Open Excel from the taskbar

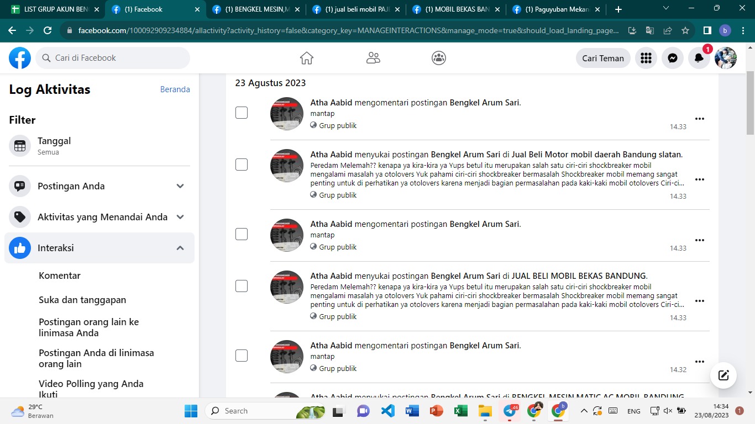pyautogui.click(x=460, y=411)
